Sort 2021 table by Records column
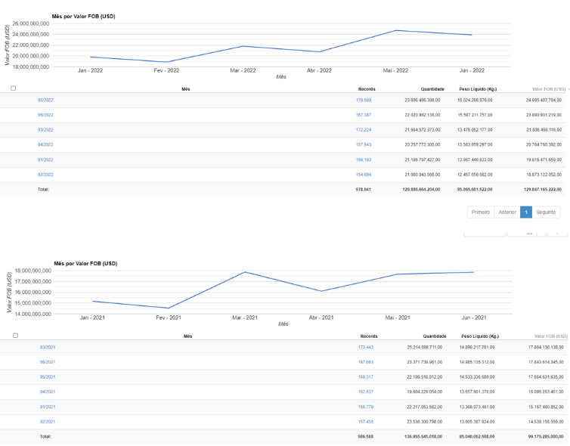The height and width of the screenshot is (446, 570). pos(369,336)
